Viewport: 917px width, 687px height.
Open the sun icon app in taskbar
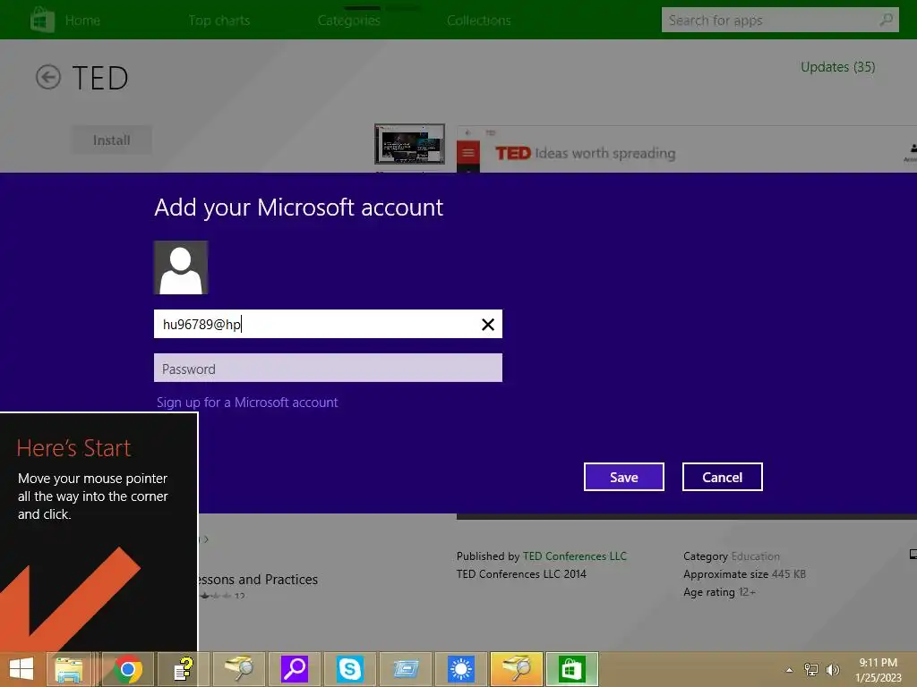click(x=461, y=669)
